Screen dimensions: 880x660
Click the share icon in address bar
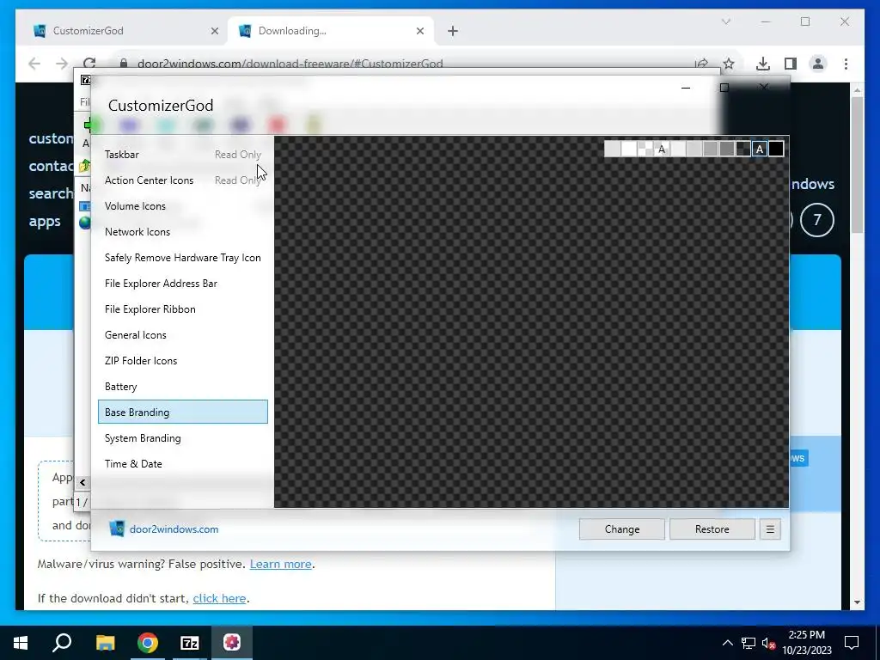pos(701,64)
